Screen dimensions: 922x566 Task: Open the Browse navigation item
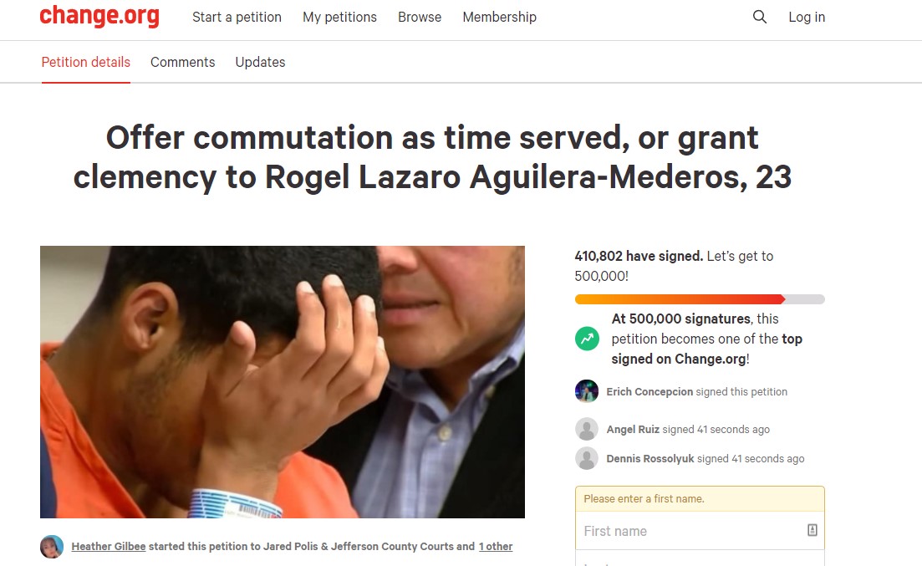420,17
